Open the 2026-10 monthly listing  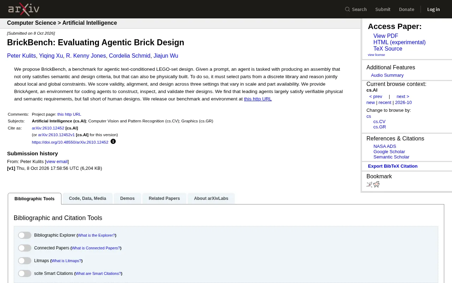403,103
